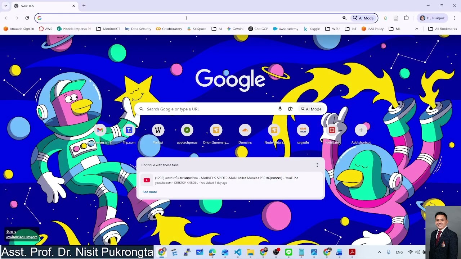This screenshot has width=461, height=259.
Task: Open File Explorer from the taskbar
Action: (x=250, y=252)
